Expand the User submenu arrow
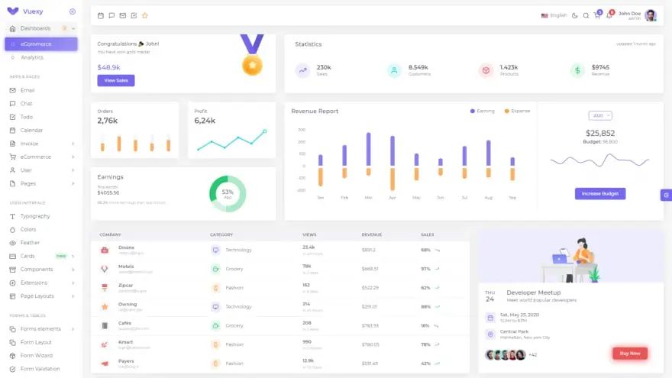Image resolution: width=672 pixels, height=378 pixels. point(73,170)
